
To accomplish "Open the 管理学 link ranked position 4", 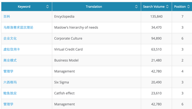I will pyautogui.click(x=8, y=71).
